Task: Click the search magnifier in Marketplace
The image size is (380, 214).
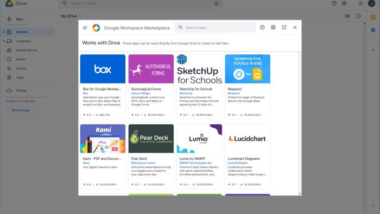Action: coord(181,27)
